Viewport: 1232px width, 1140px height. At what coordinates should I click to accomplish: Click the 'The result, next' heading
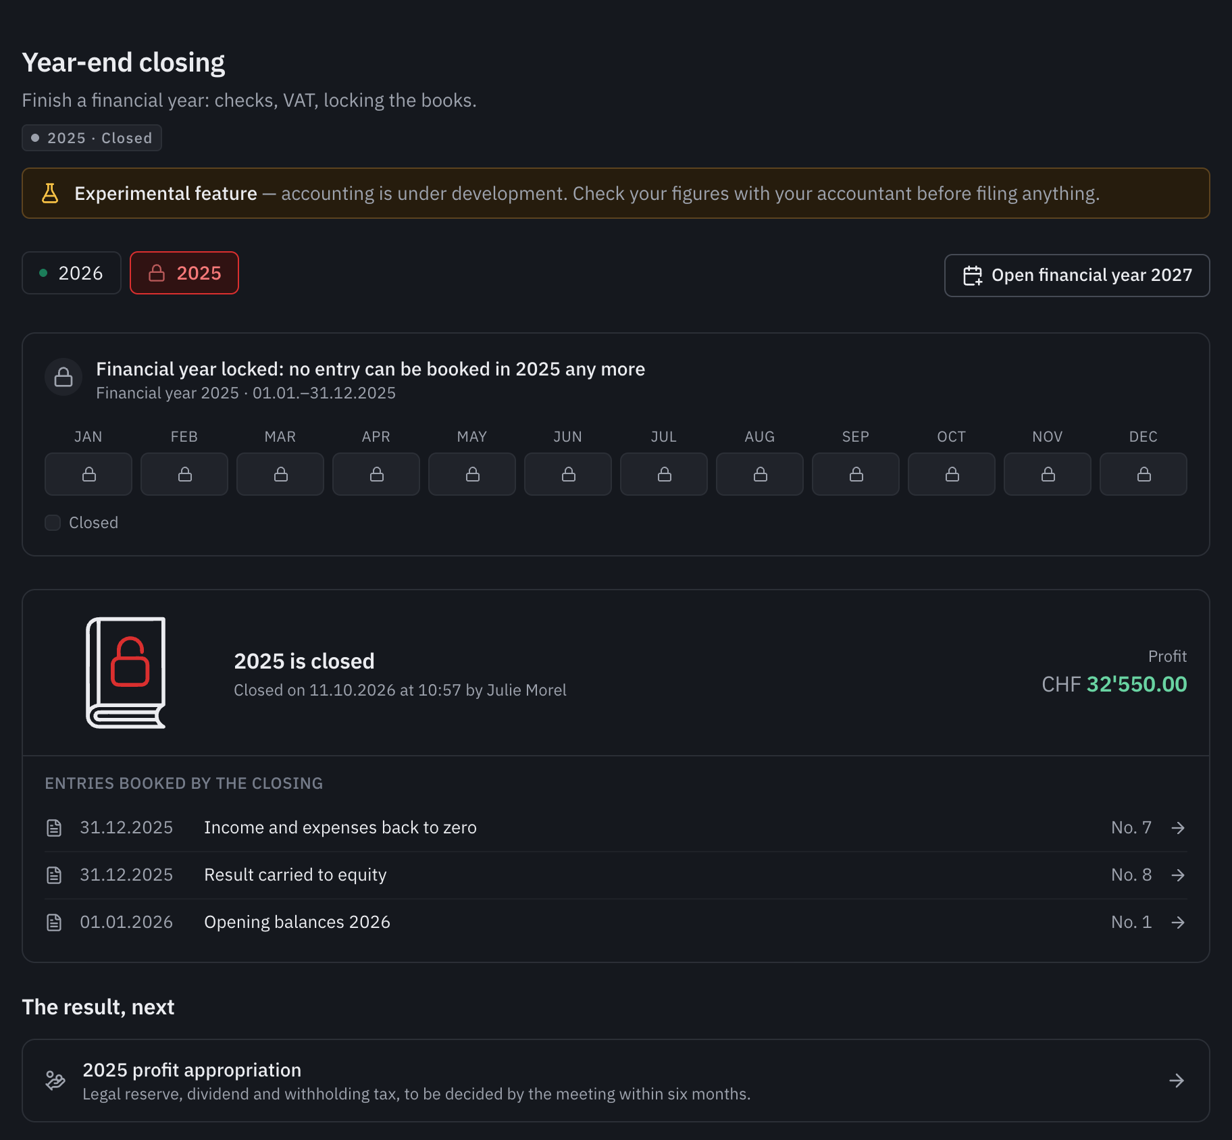(x=98, y=1007)
